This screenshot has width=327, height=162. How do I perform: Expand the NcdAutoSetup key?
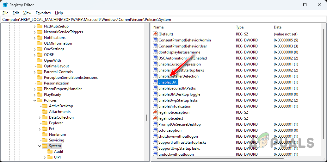(x=34, y=27)
